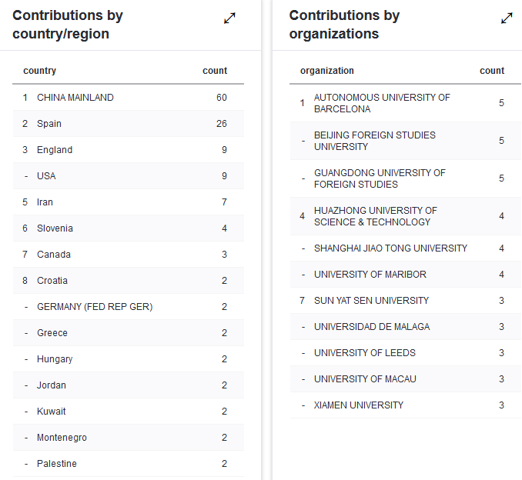Select the UNIVERSITY OF MARIBOR row
This screenshot has width=522, height=480.
370,275
